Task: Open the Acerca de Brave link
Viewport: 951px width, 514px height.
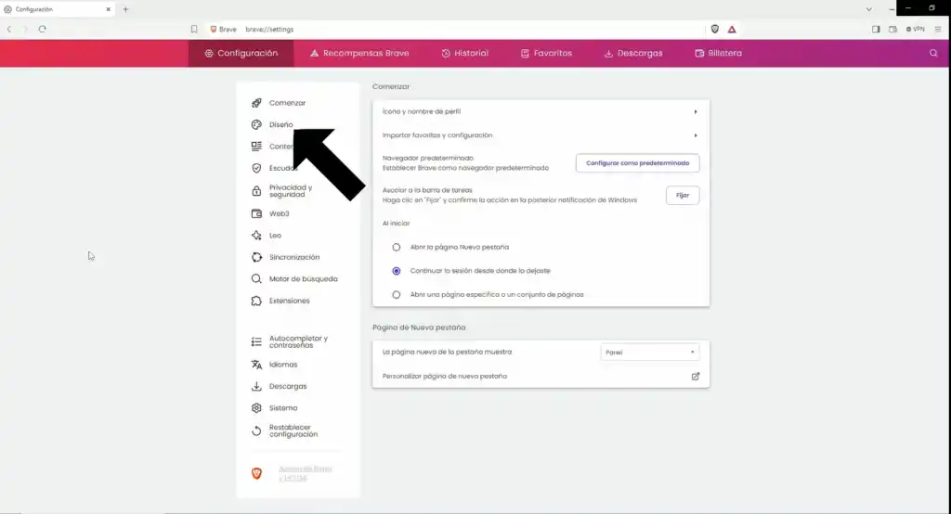Action: (305, 473)
